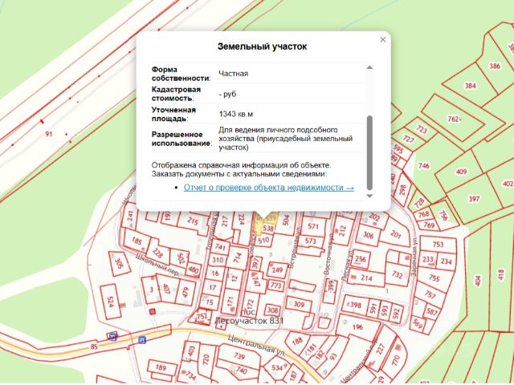Viewport: 514px width, 385px height.
Task: Select parcel 504 on the map
Action: (x=286, y=220)
